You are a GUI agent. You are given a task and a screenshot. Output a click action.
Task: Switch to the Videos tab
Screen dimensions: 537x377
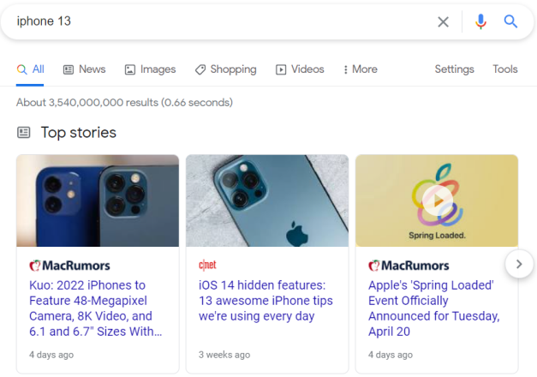pyautogui.click(x=300, y=69)
